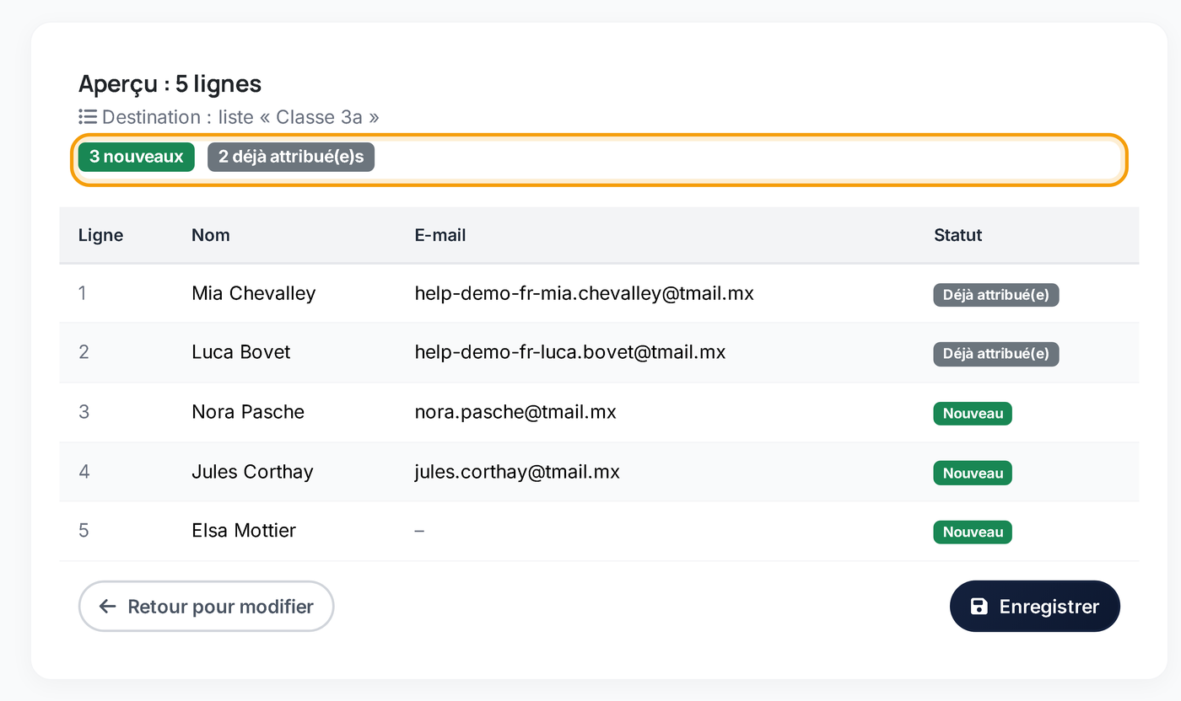Click line number 2 in Luca Bovet's row
This screenshot has width=1181, height=701.
coord(84,352)
